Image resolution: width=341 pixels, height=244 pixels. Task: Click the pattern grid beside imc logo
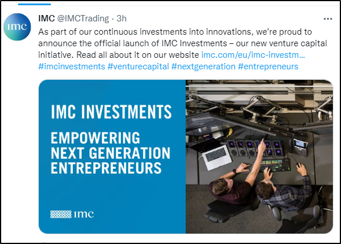tap(61, 215)
